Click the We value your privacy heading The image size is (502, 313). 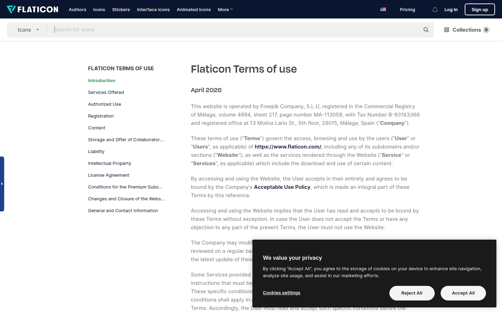tap(292, 258)
